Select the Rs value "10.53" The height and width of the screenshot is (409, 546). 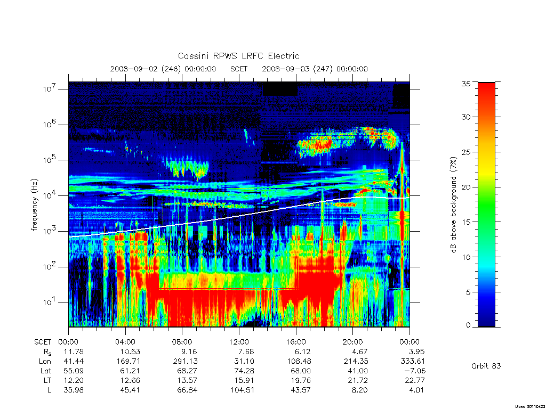pyautogui.click(x=130, y=351)
